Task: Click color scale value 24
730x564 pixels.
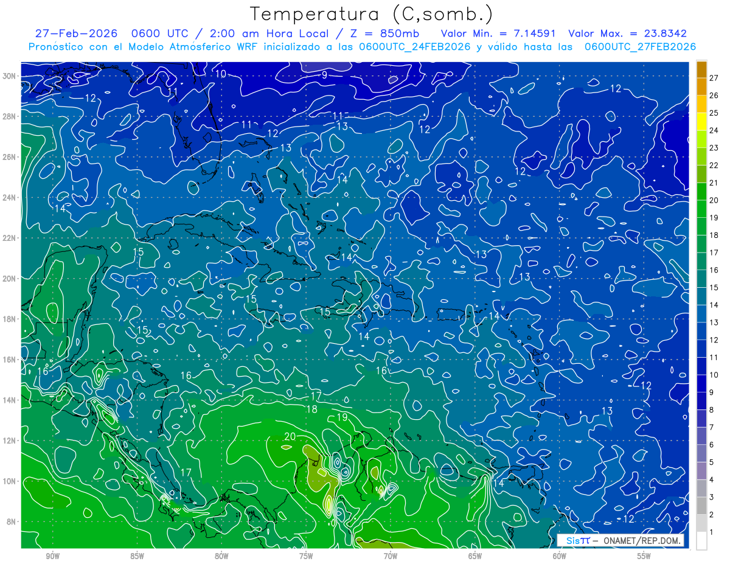Action: pyautogui.click(x=714, y=130)
